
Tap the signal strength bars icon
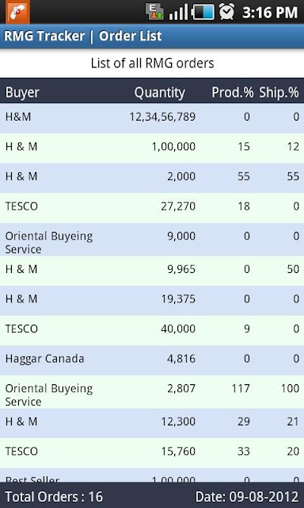(178, 12)
